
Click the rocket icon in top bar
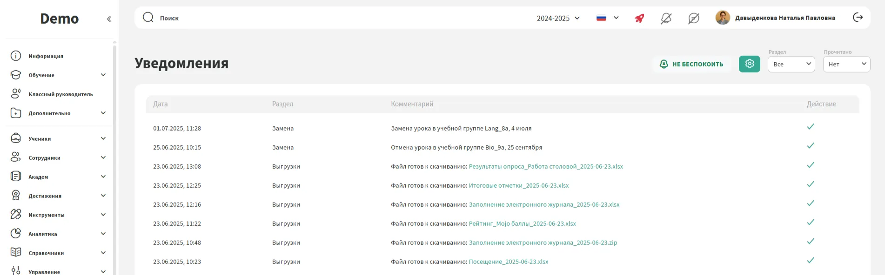pos(639,18)
